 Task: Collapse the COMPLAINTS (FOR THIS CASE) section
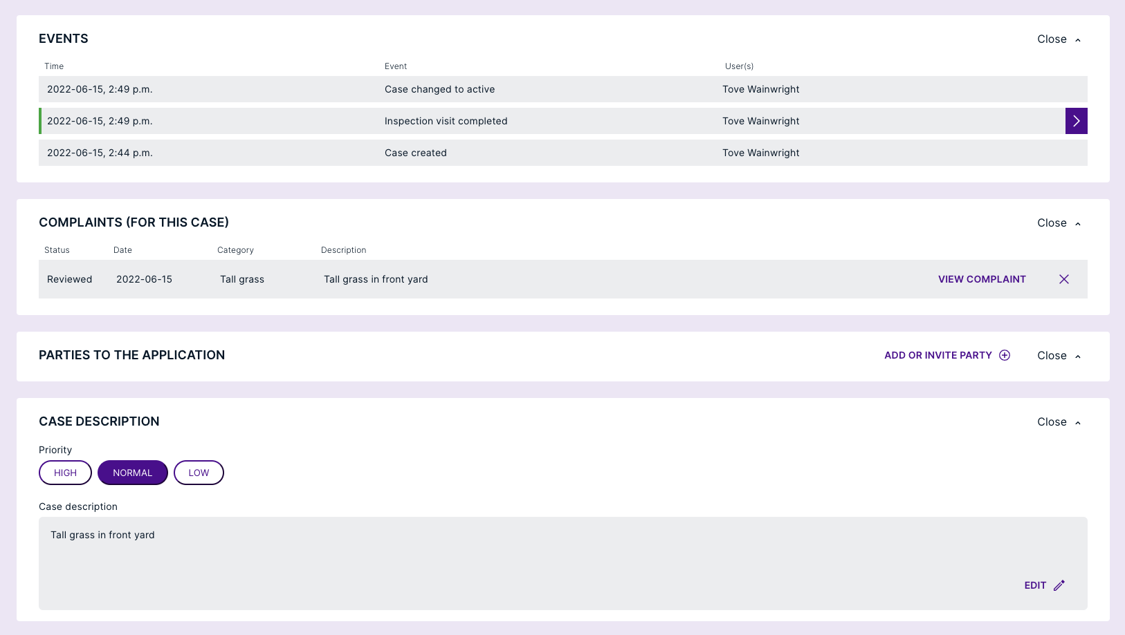[1052, 222]
